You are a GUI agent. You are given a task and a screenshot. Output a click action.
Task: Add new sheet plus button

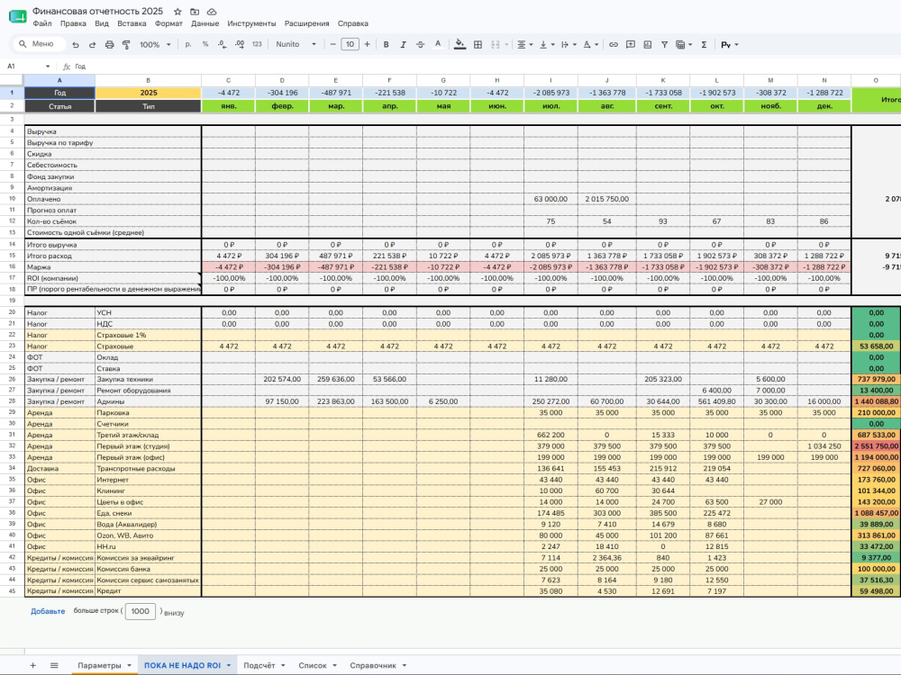coord(32,665)
